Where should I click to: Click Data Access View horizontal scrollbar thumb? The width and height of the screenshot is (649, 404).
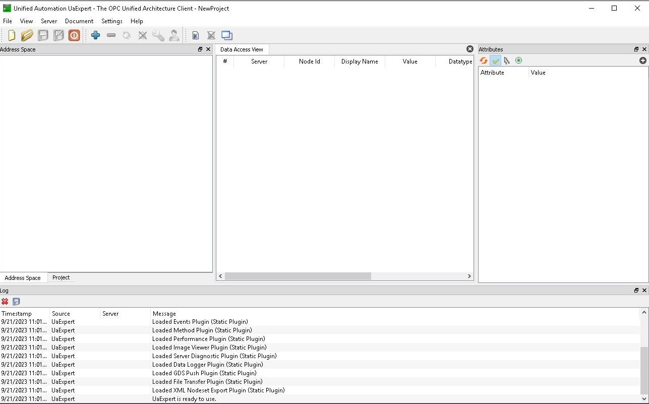pyautogui.click(x=298, y=276)
